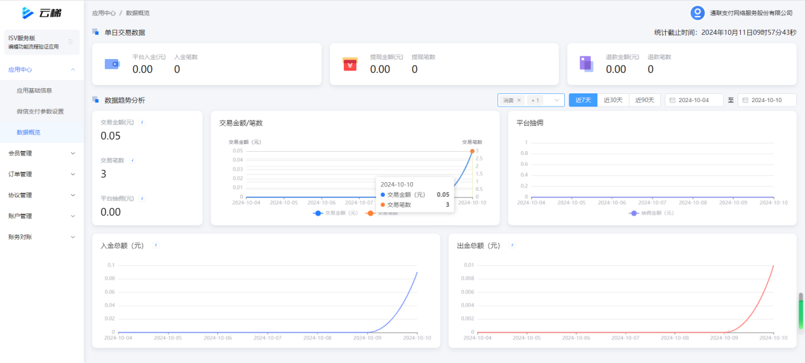The width and height of the screenshot is (805, 363).
Task: Select the 近30天 range tab
Action: (x=613, y=100)
